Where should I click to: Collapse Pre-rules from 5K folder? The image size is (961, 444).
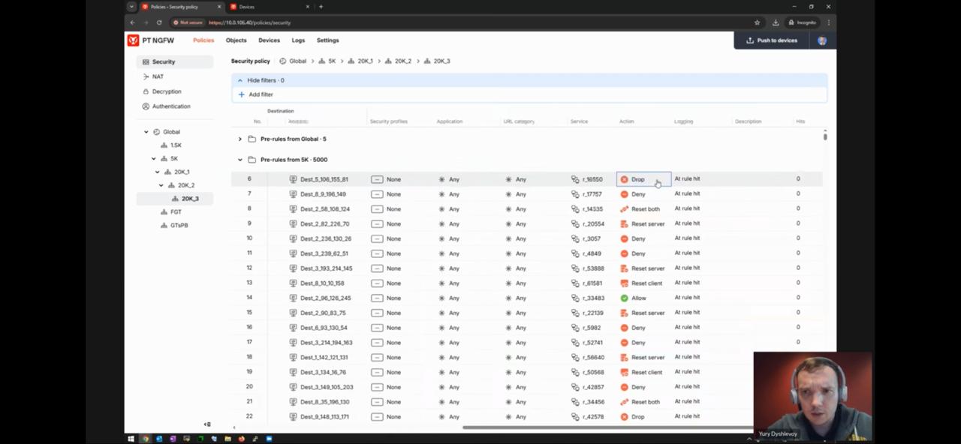click(x=240, y=160)
